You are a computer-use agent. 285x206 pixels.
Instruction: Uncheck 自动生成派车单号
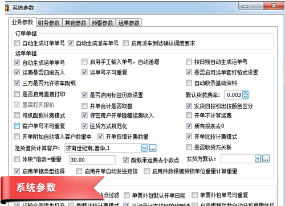point(71,43)
